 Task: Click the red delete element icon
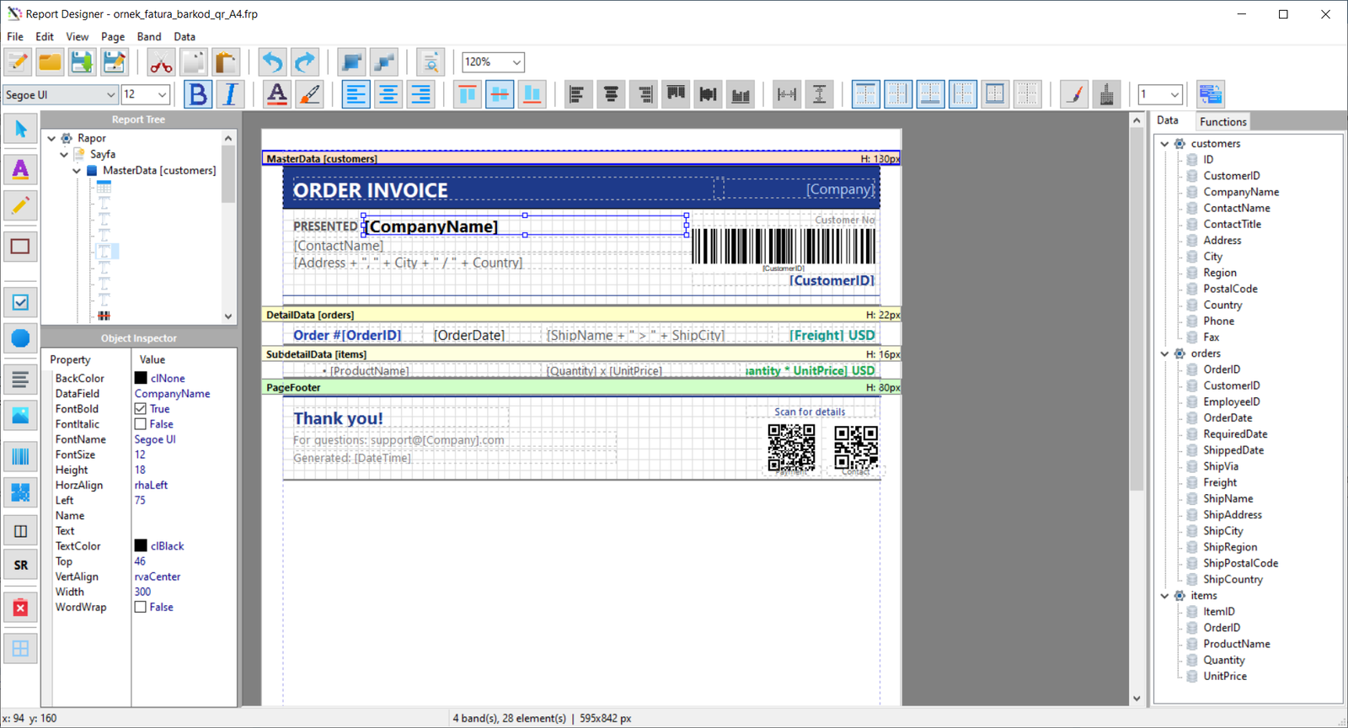[21, 607]
